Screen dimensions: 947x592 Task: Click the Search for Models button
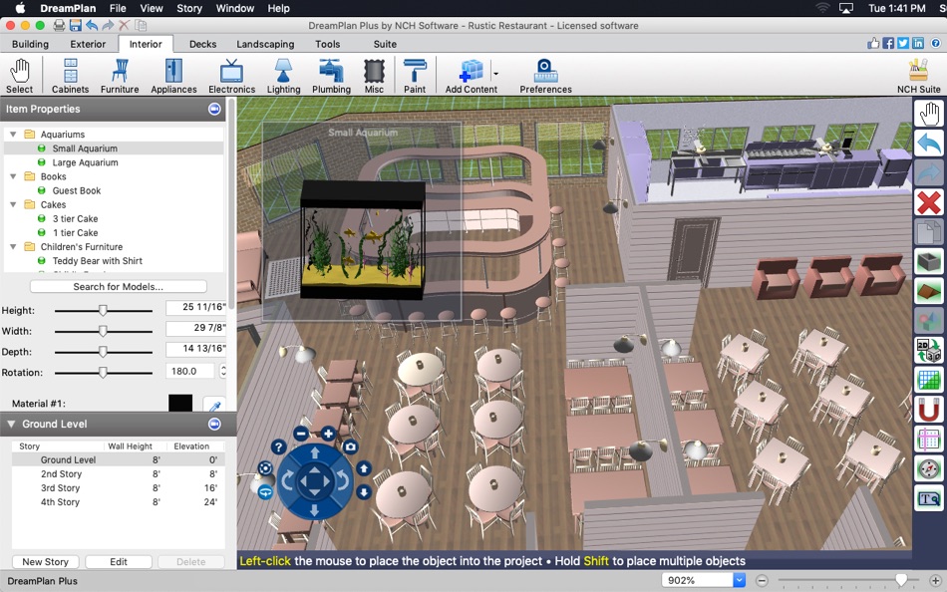tap(119, 286)
